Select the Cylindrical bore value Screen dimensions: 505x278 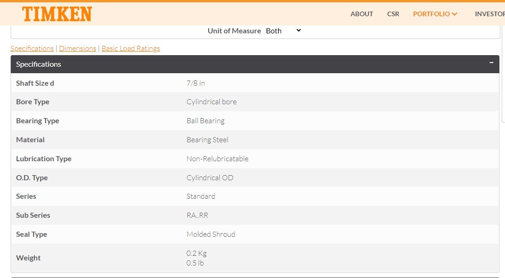click(211, 102)
